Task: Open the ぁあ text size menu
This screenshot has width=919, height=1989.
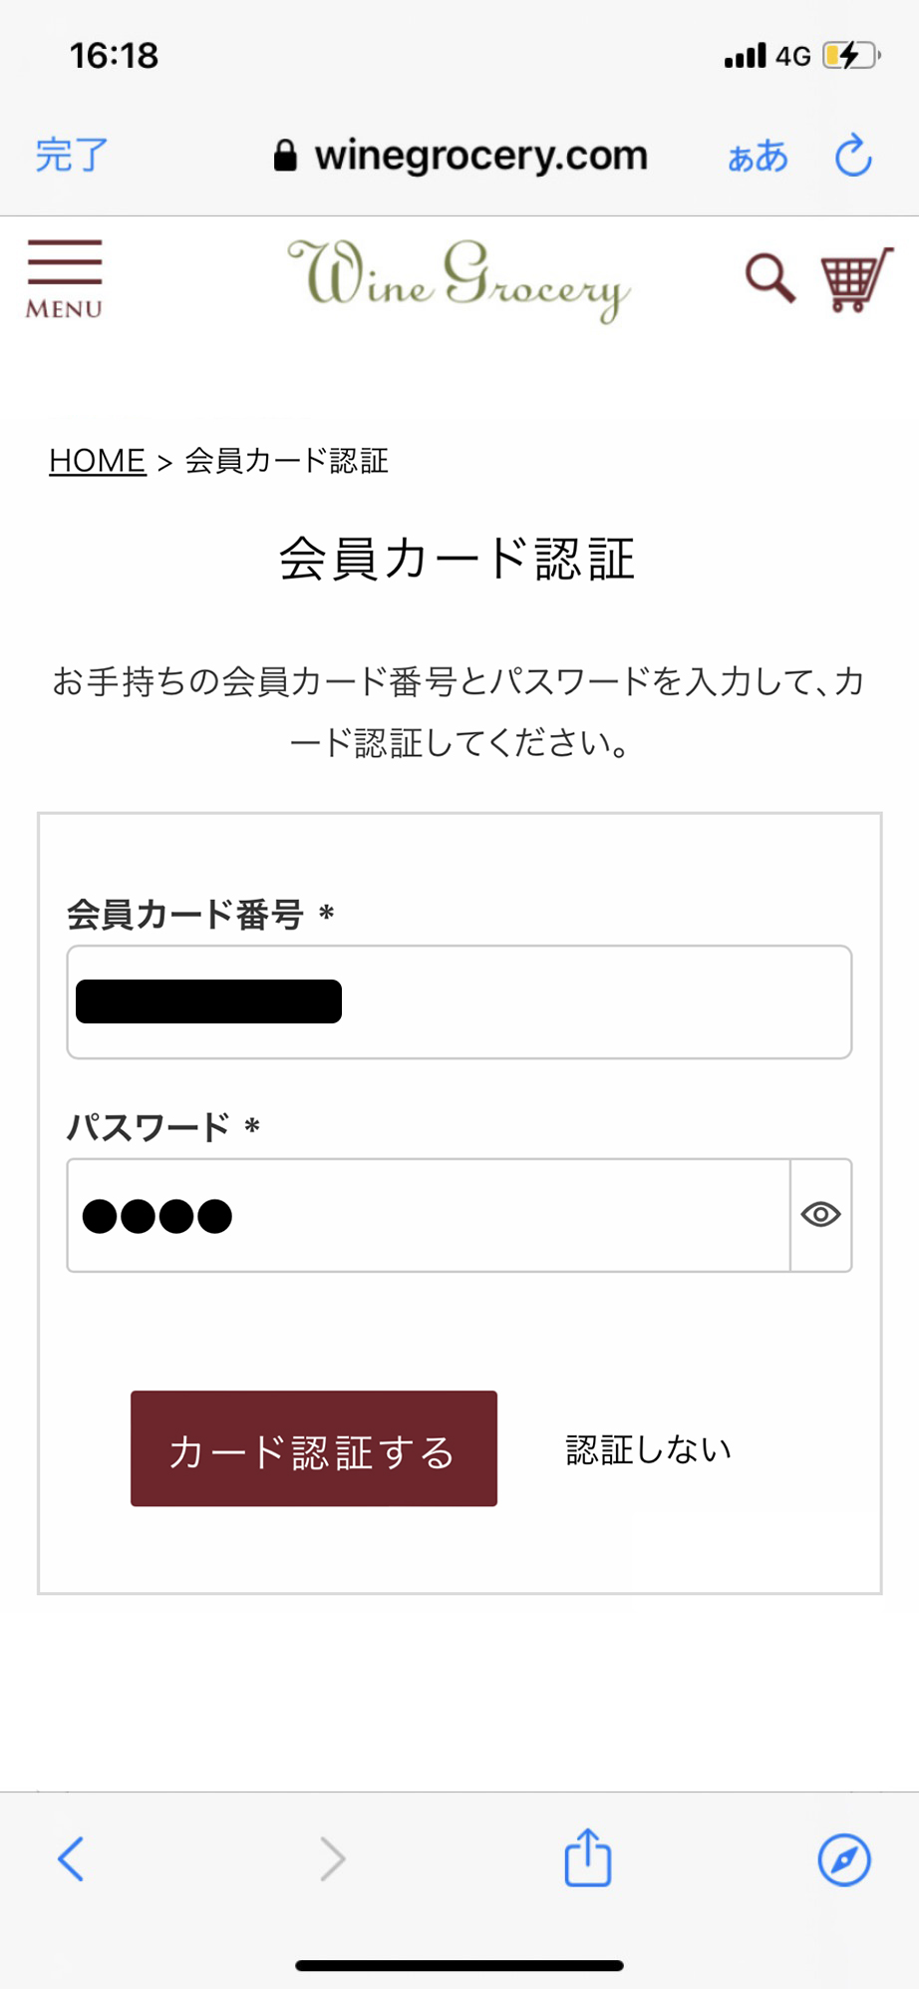Action: [x=758, y=157]
